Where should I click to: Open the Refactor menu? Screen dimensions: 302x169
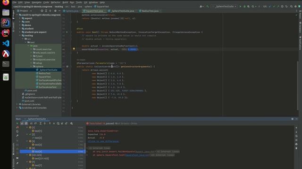[56, 2]
